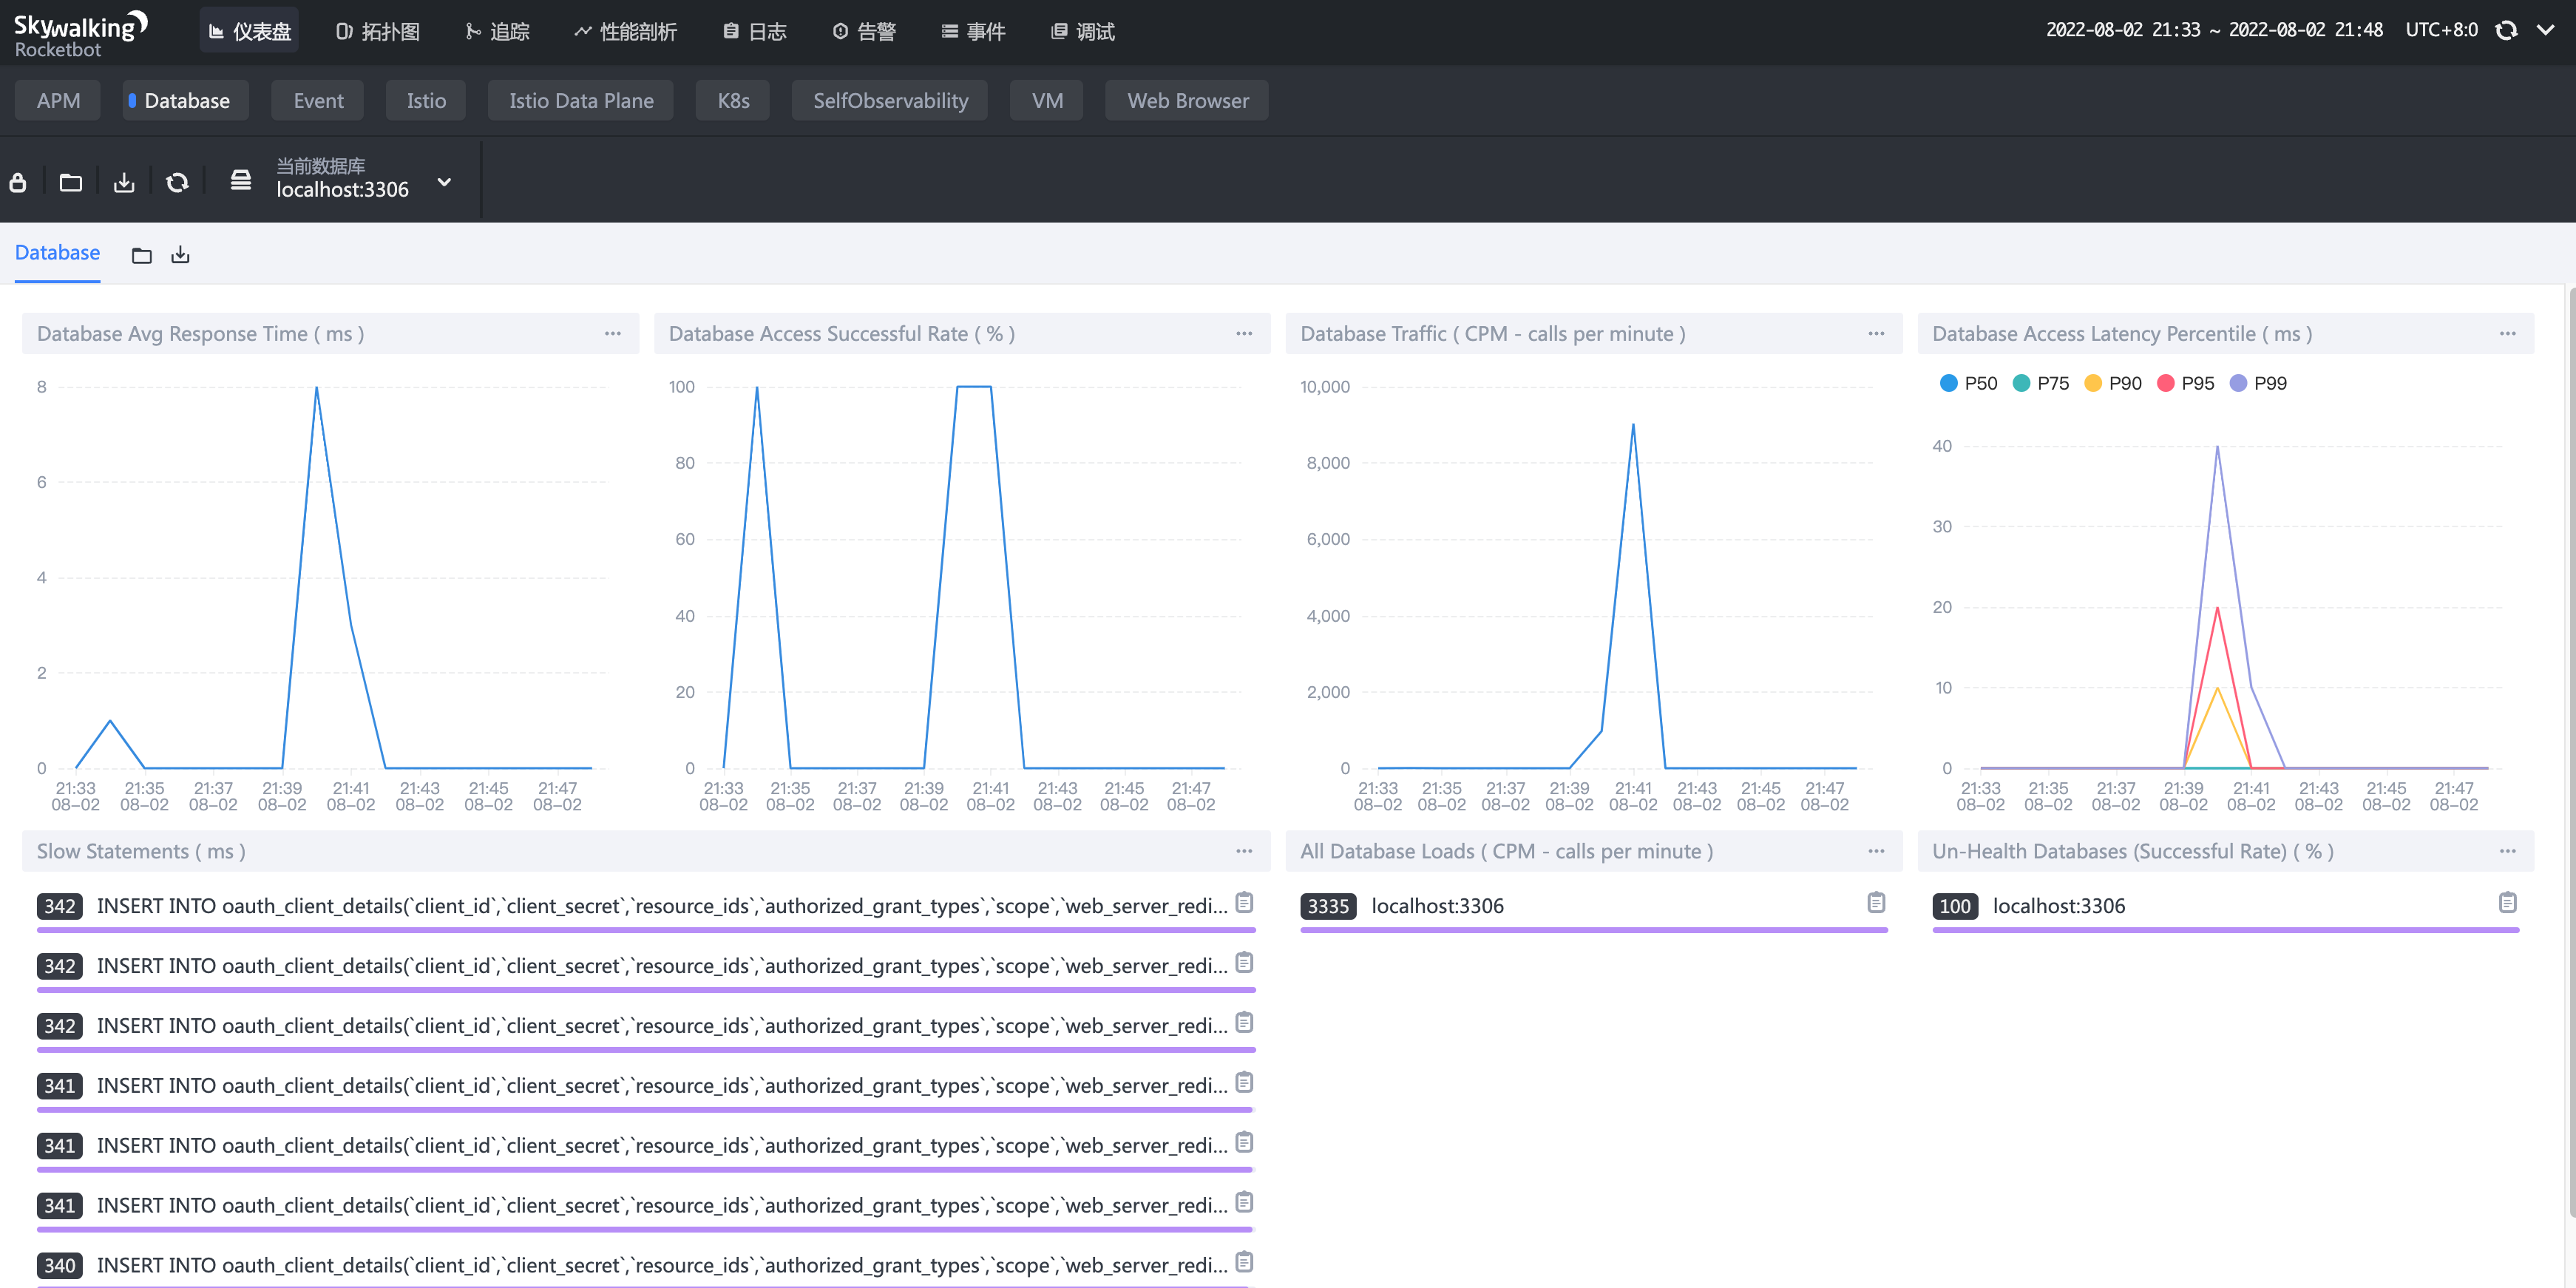Click the UTC+8:0 timezone label
The image size is (2576, 1288).
2441,30
